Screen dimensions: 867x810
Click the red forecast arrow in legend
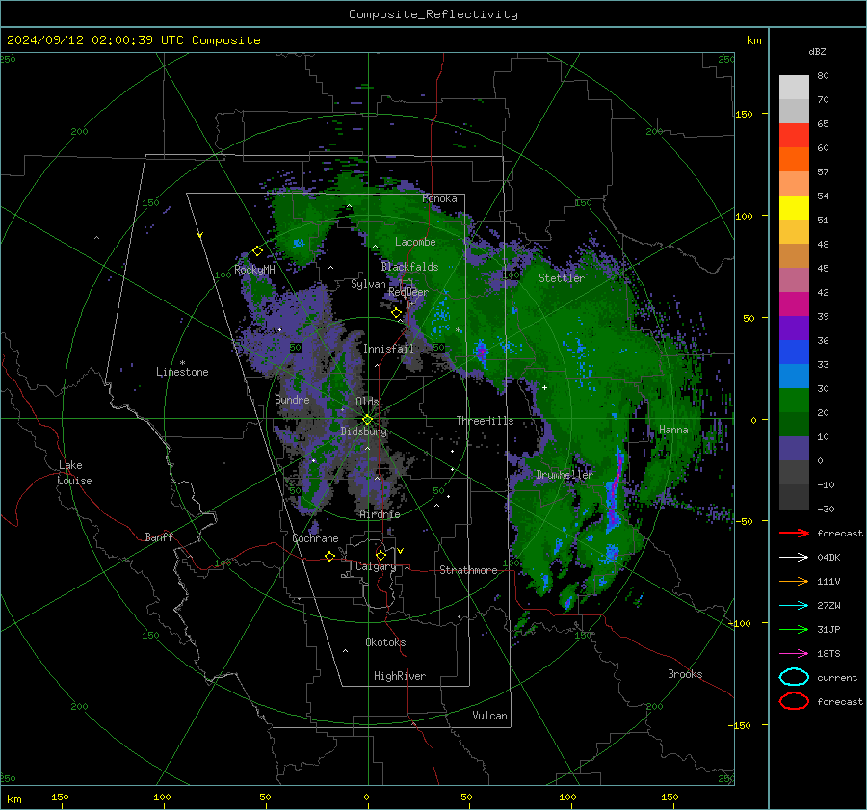coord(794,533)
